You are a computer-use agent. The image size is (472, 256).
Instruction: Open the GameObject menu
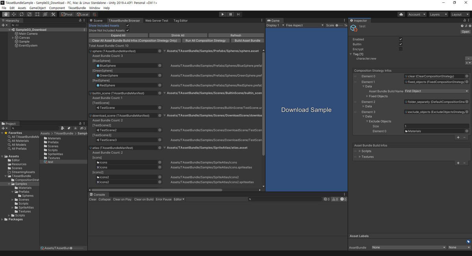click(x=38, y=8)
